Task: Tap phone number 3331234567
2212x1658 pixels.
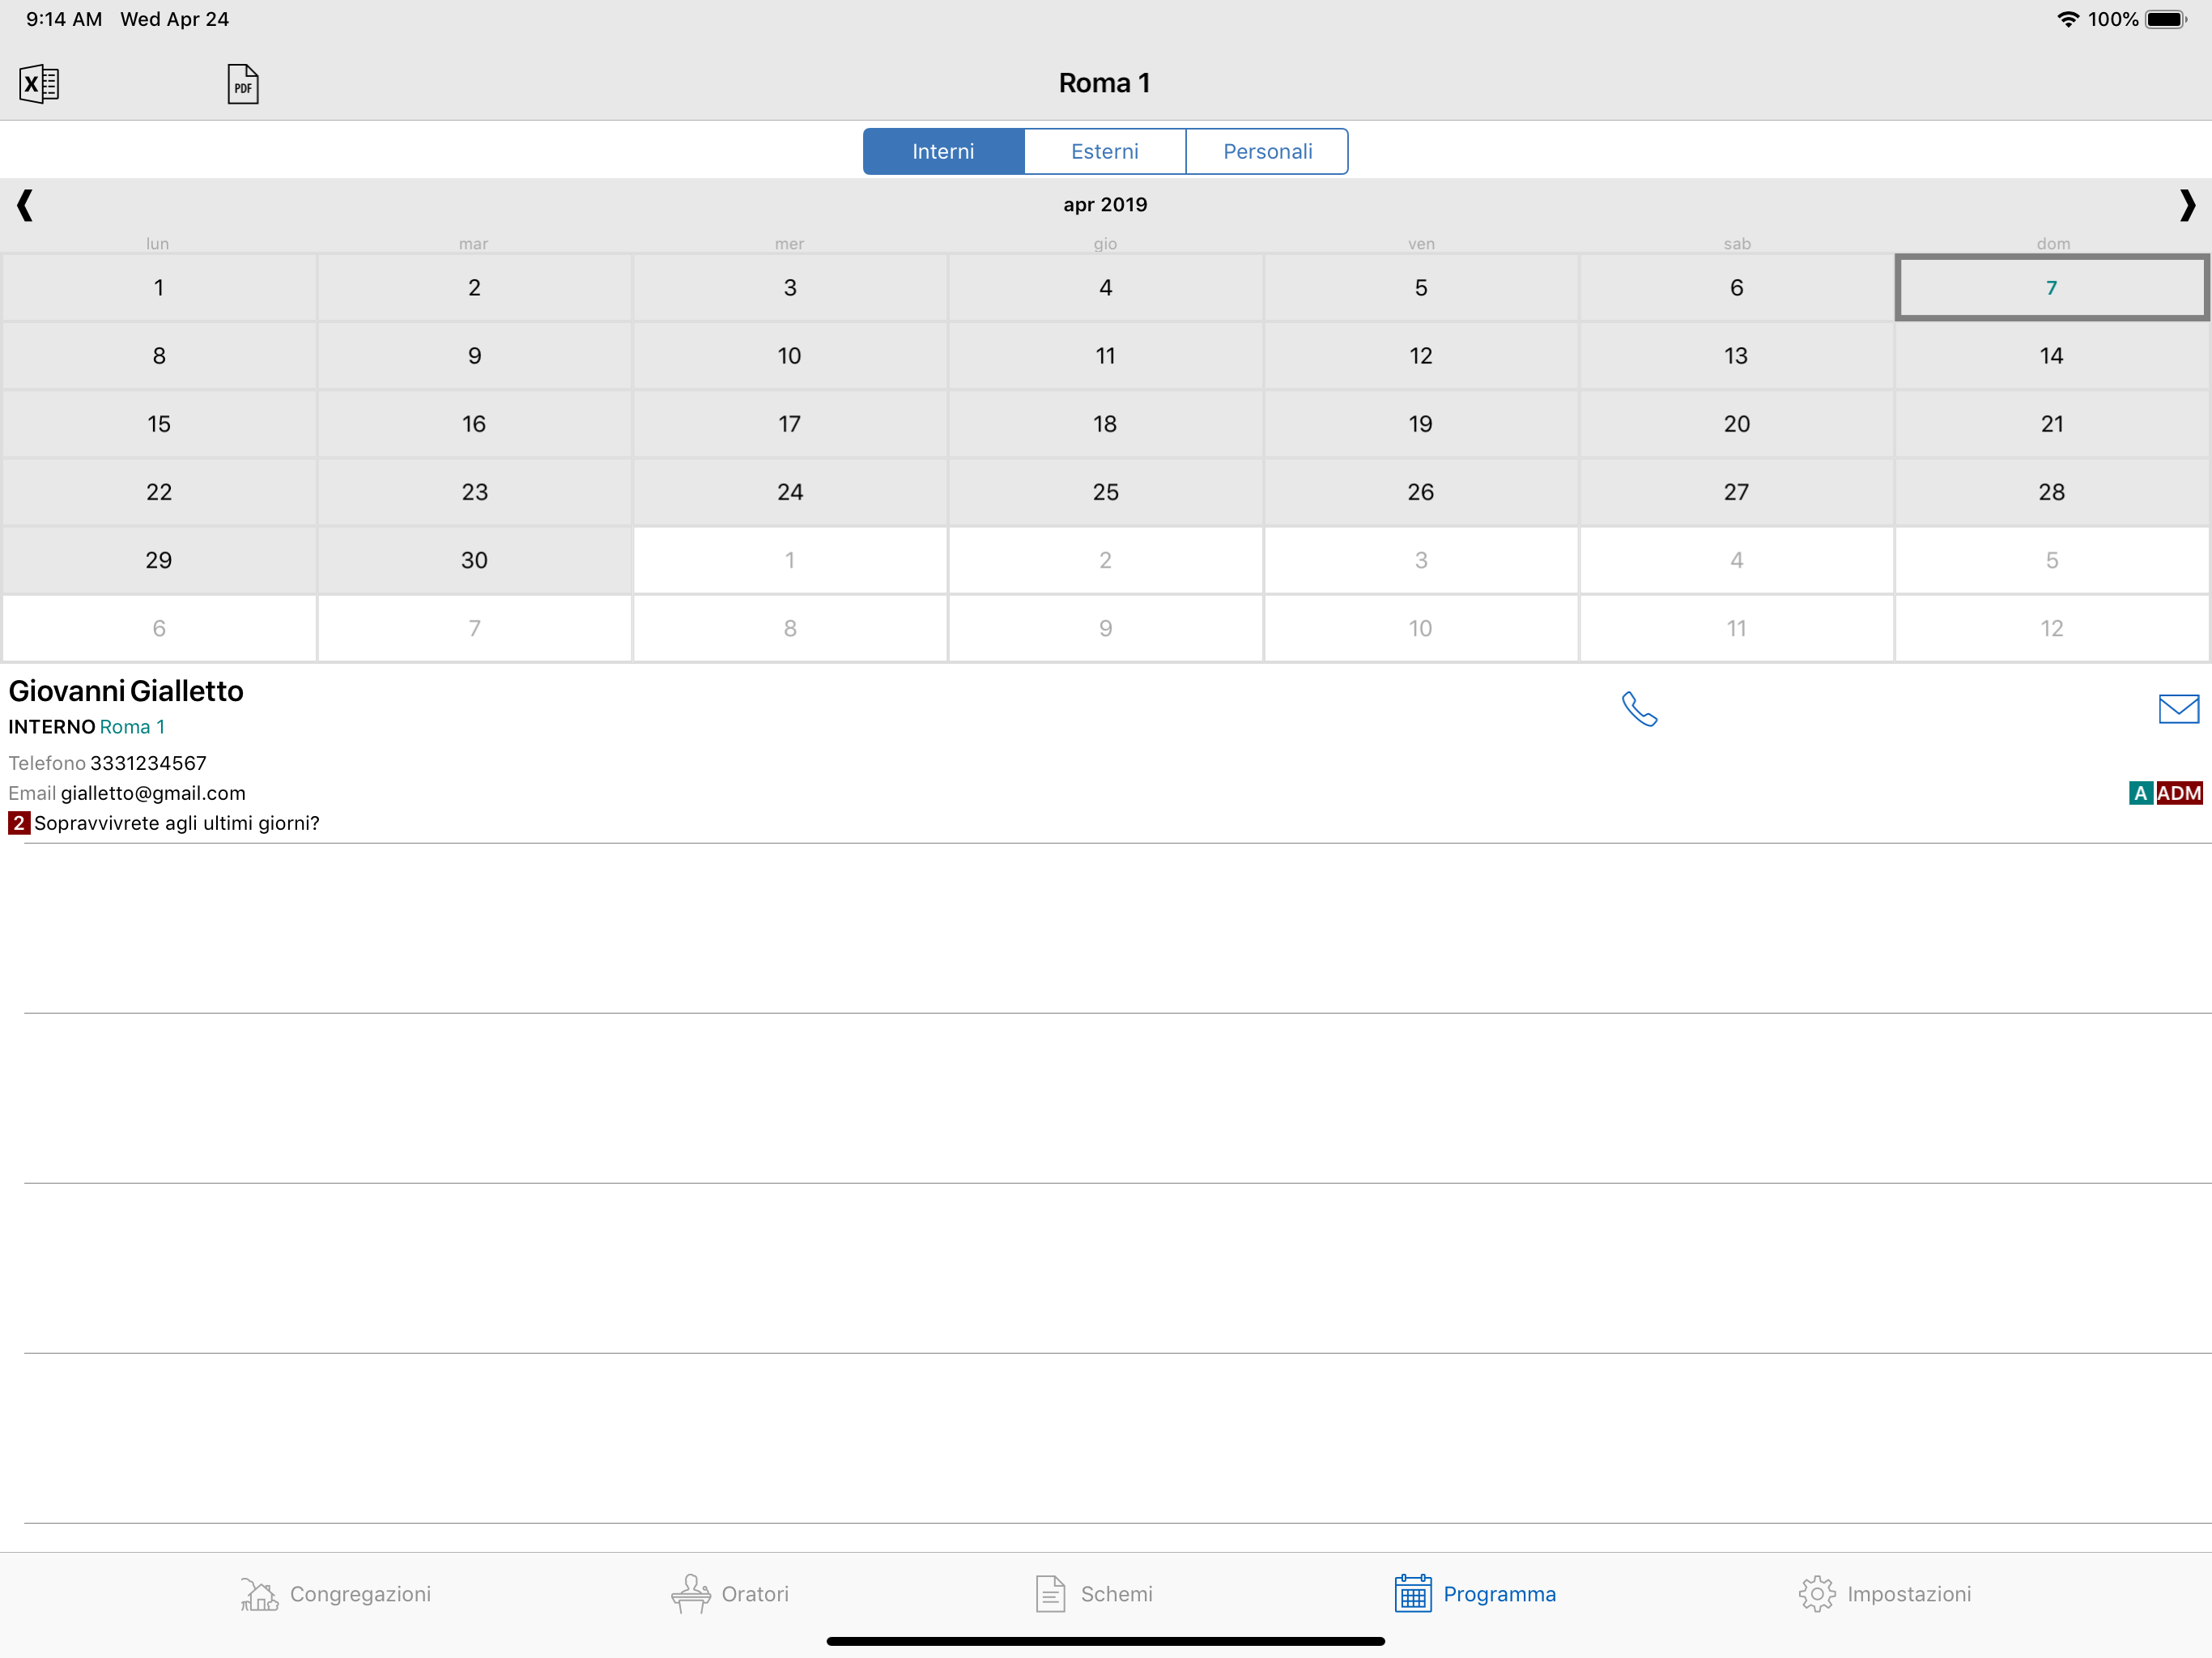Action: pos(148,763)
